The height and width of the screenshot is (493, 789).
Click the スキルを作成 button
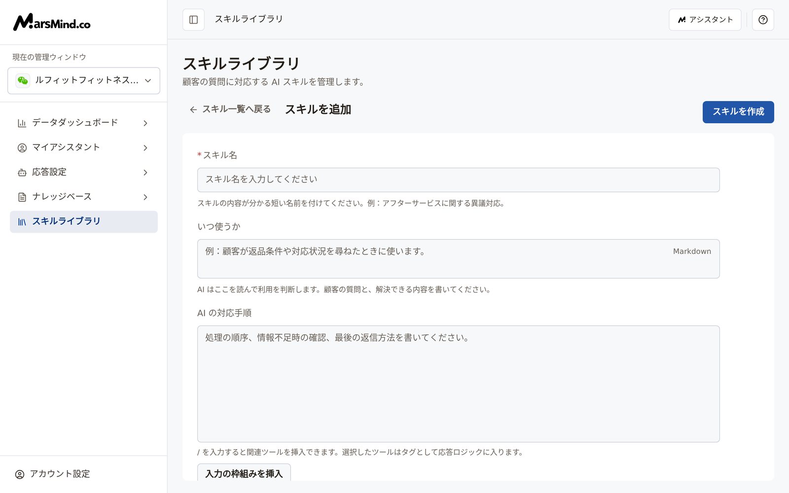(x=738, y=112)
